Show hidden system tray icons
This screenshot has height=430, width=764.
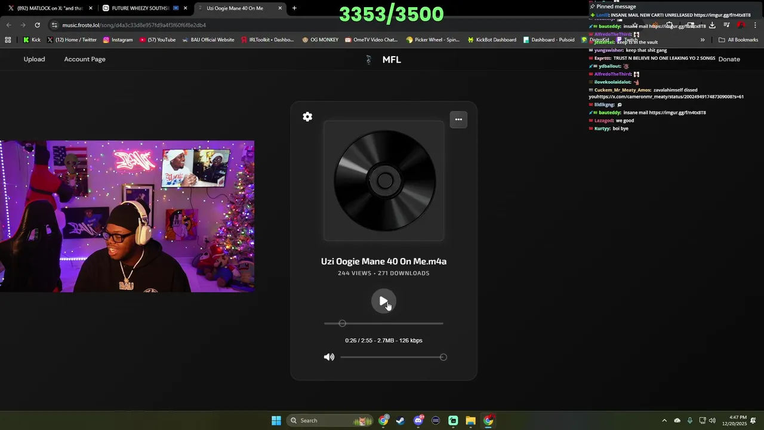click(x=664, y=420)
